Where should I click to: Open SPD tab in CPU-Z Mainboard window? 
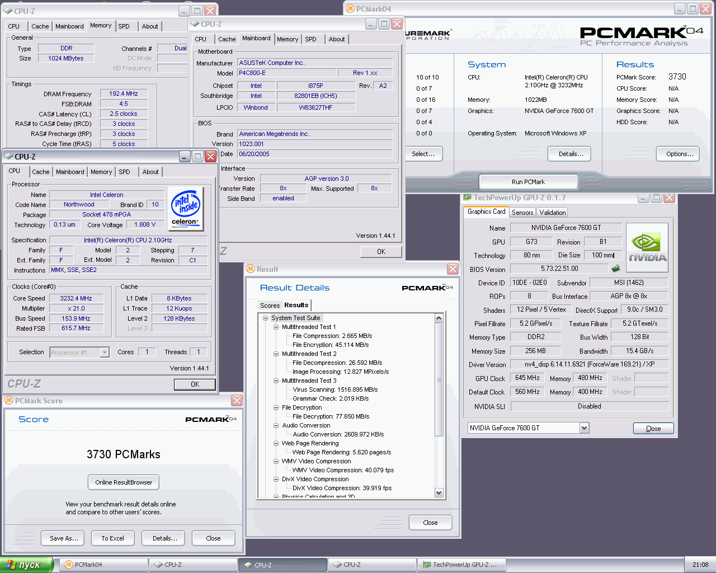point(311,39)
